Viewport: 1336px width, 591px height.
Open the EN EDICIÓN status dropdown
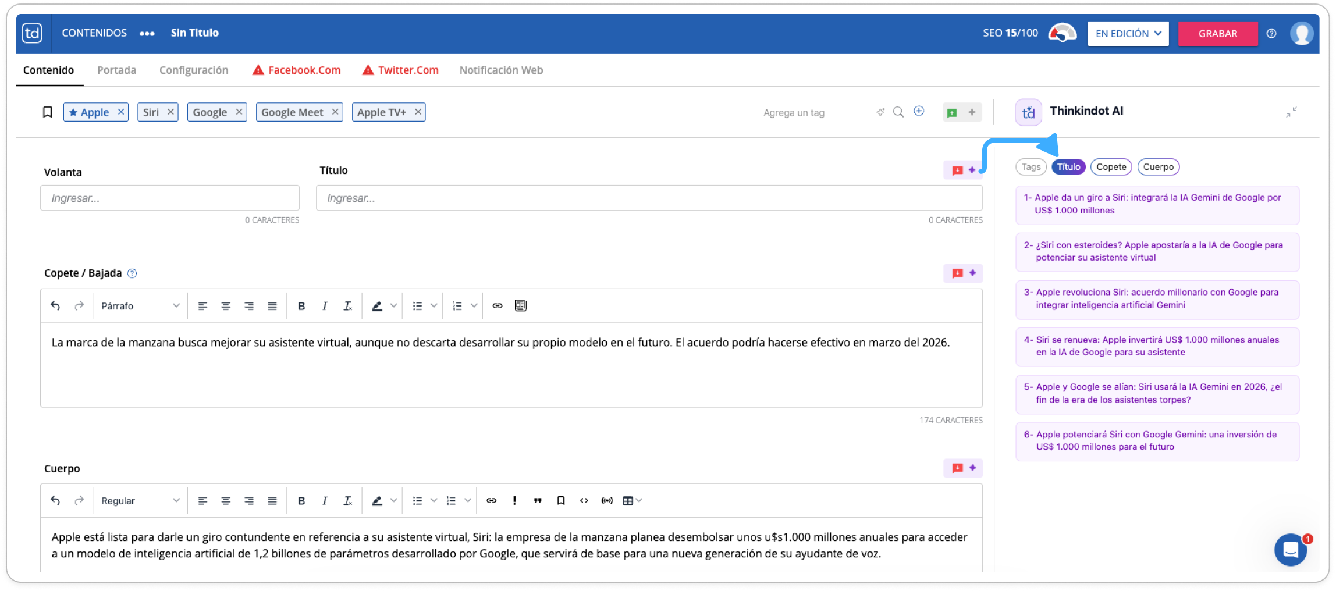[x=1128, y=34]
